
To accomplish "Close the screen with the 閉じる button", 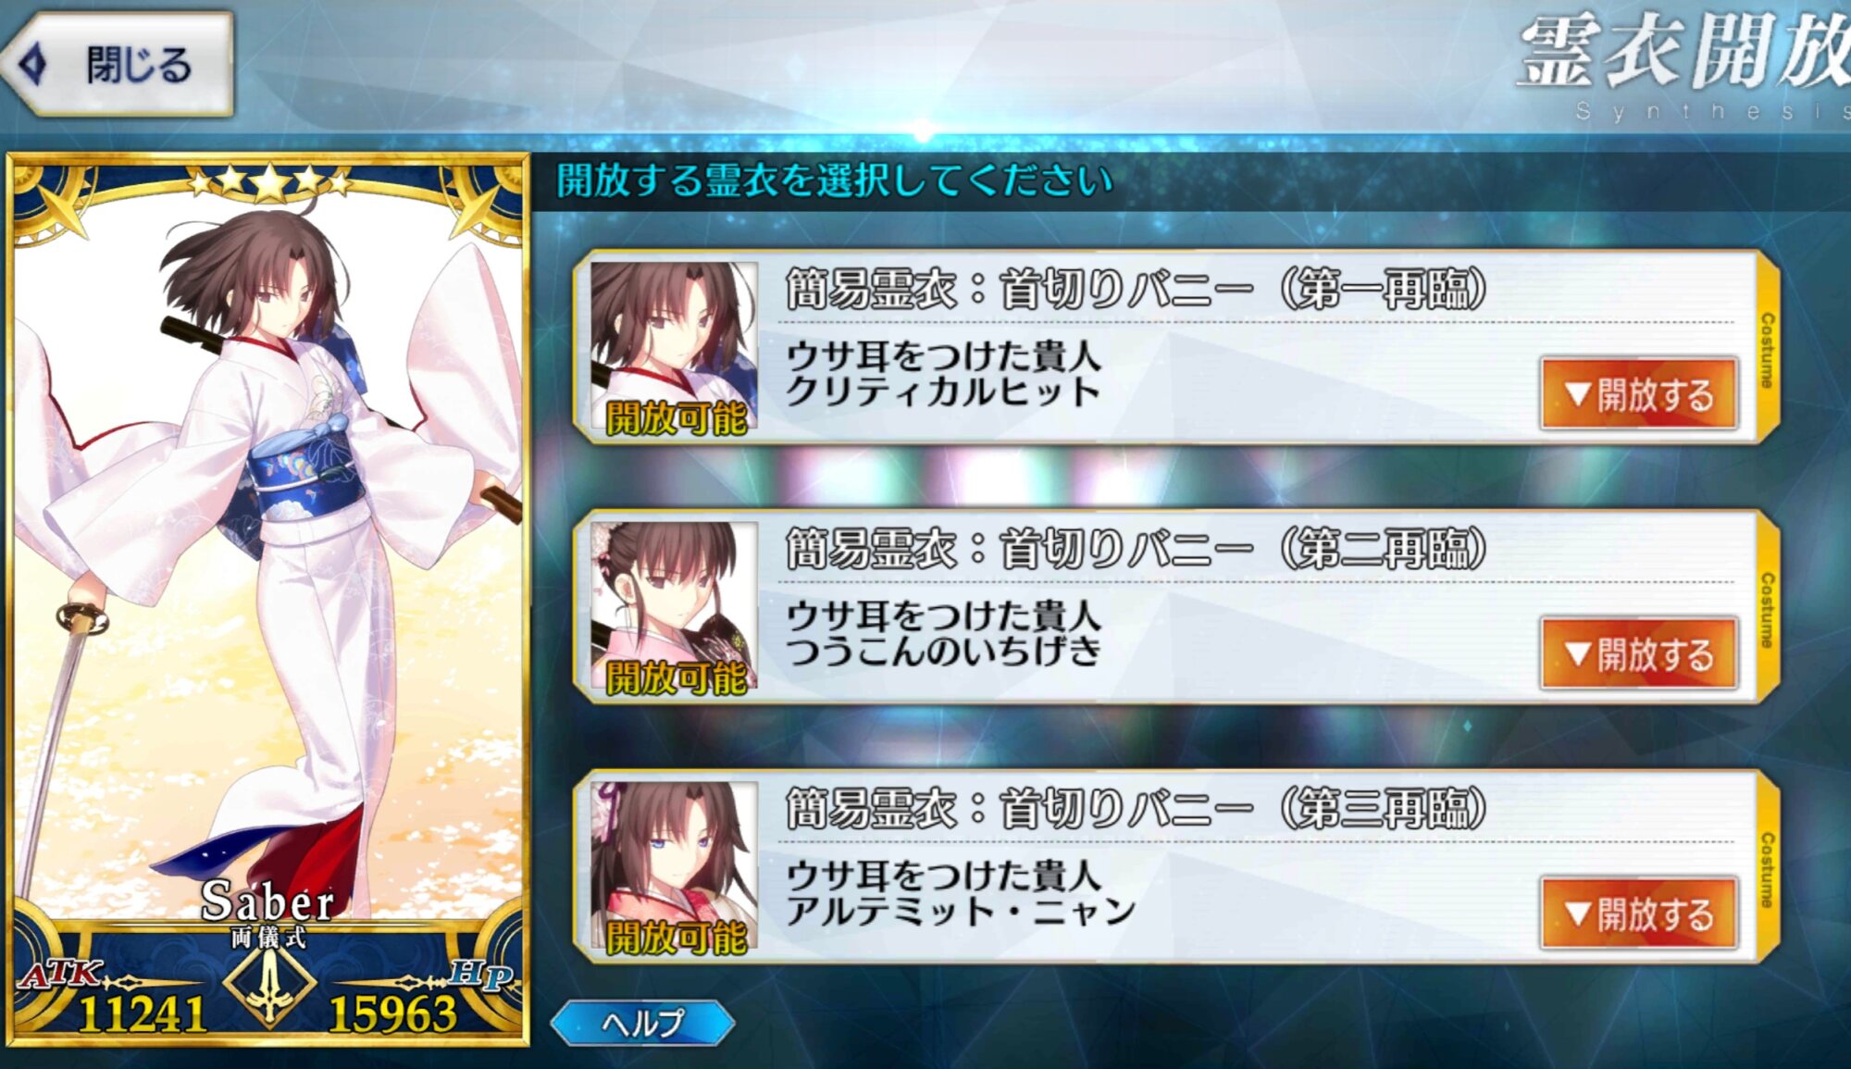I will point(118,65).
